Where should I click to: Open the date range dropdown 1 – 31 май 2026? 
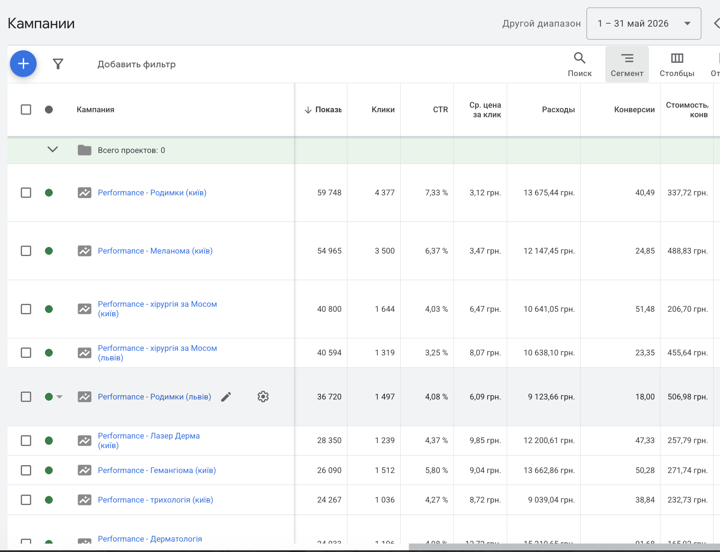(x=644, y=23)
